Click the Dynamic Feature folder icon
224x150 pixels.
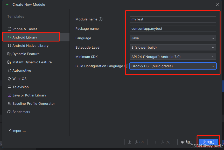click(x=9, y=54)
